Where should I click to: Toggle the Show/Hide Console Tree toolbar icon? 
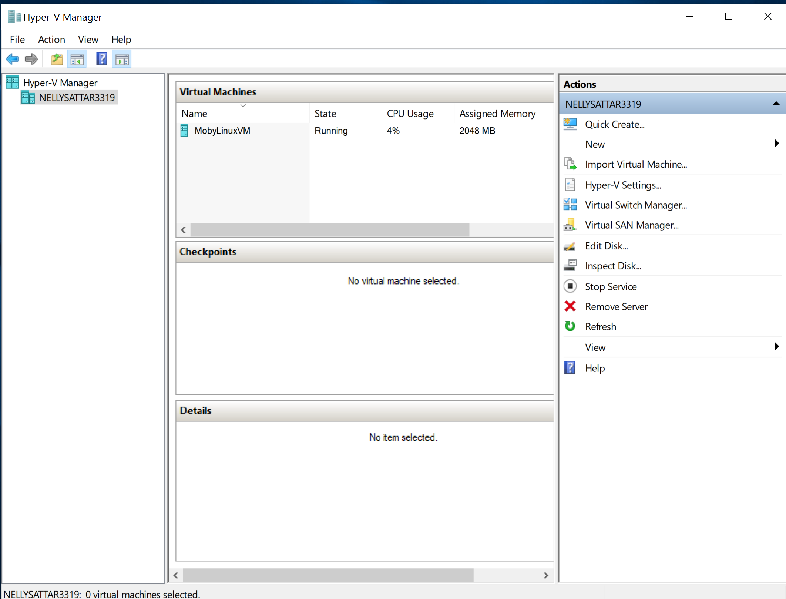coord(77,59)
